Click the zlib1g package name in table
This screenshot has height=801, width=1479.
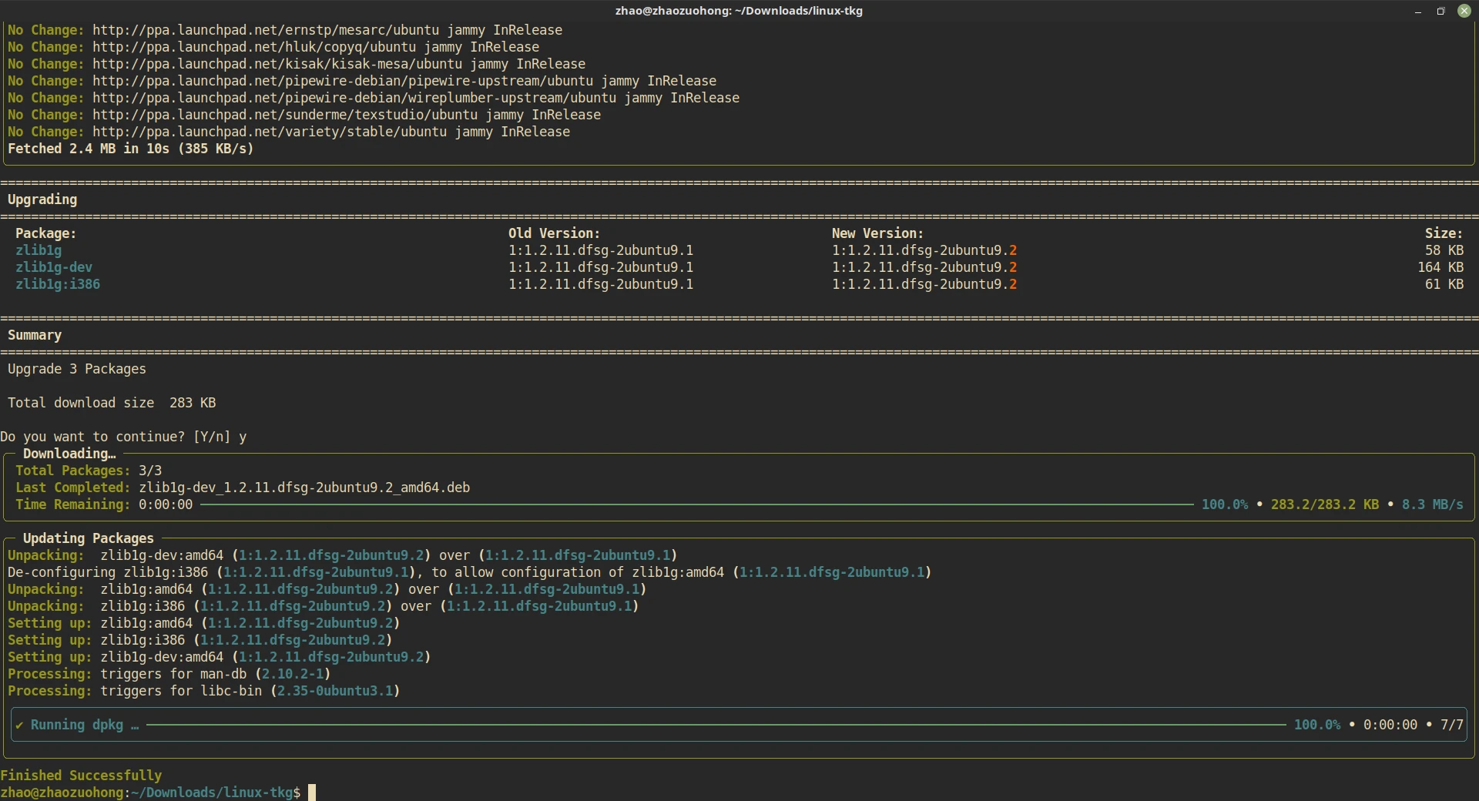pyautogui.click(x=39, y=250)
